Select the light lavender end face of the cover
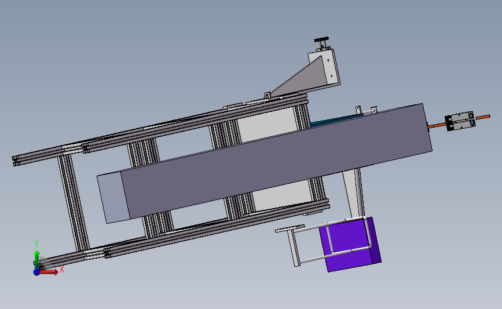502x309 pixels. pos(113,198)
